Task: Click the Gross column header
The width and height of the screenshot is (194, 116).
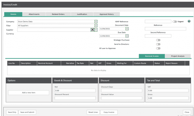Action: tap(111, 63)
